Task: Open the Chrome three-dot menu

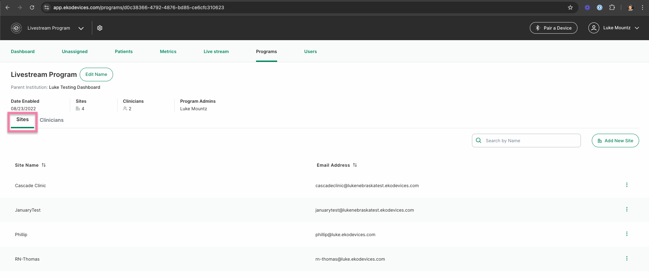Action: tap(643, 7)
